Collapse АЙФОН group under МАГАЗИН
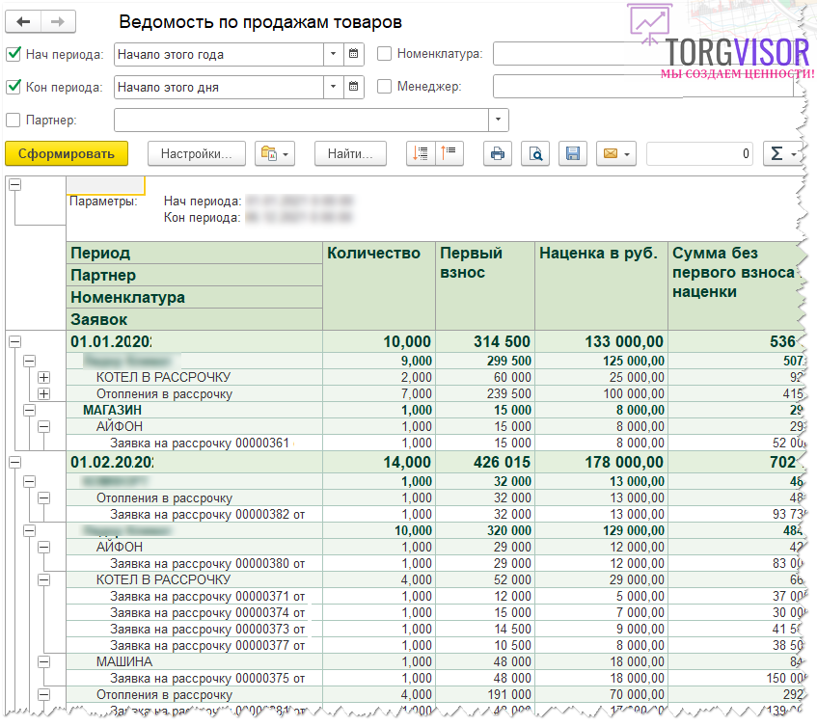The width and height of the screenshot is (817, 726). [44, 426]
